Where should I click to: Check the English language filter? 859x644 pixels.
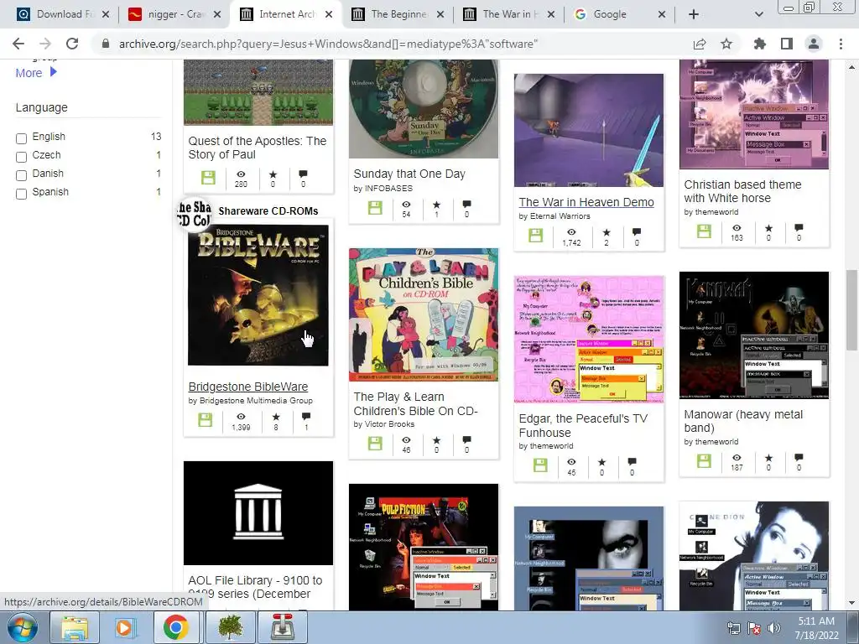coord(21,138)
